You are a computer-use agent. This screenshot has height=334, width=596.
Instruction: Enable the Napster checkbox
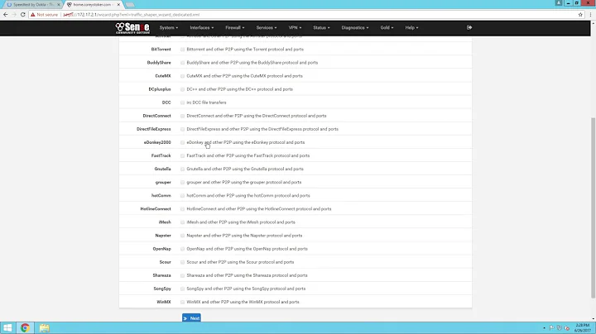182,236
